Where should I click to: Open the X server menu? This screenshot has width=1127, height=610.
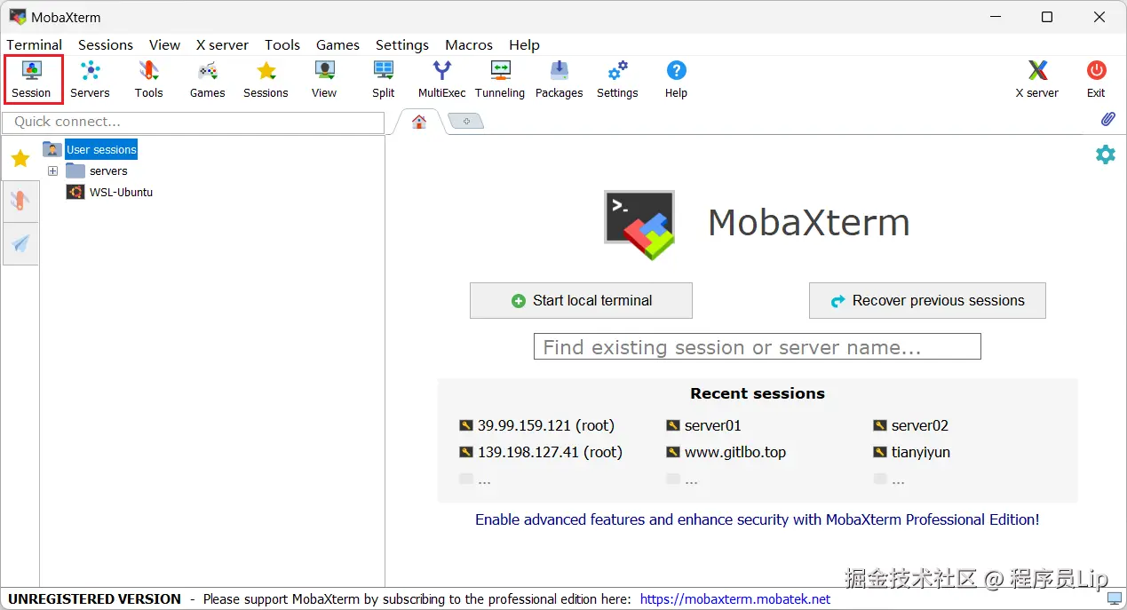[x=222, y=44]
